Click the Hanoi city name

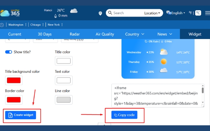click(48, 10)
